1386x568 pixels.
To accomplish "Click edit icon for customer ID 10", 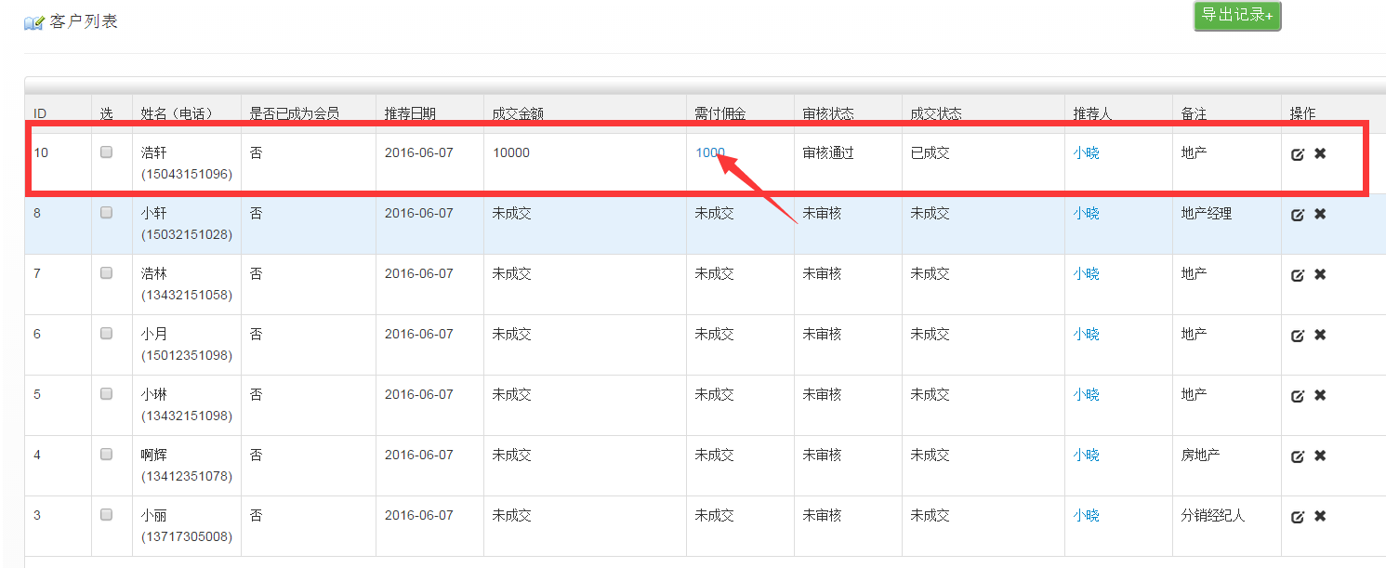I will coord(1298,154).
